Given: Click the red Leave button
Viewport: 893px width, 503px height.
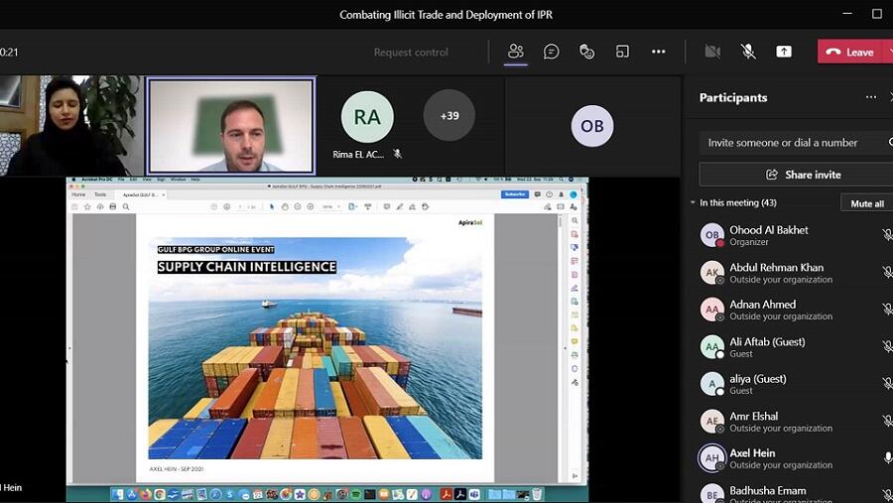Looking at the screenshot, I should tap(849, 52).
